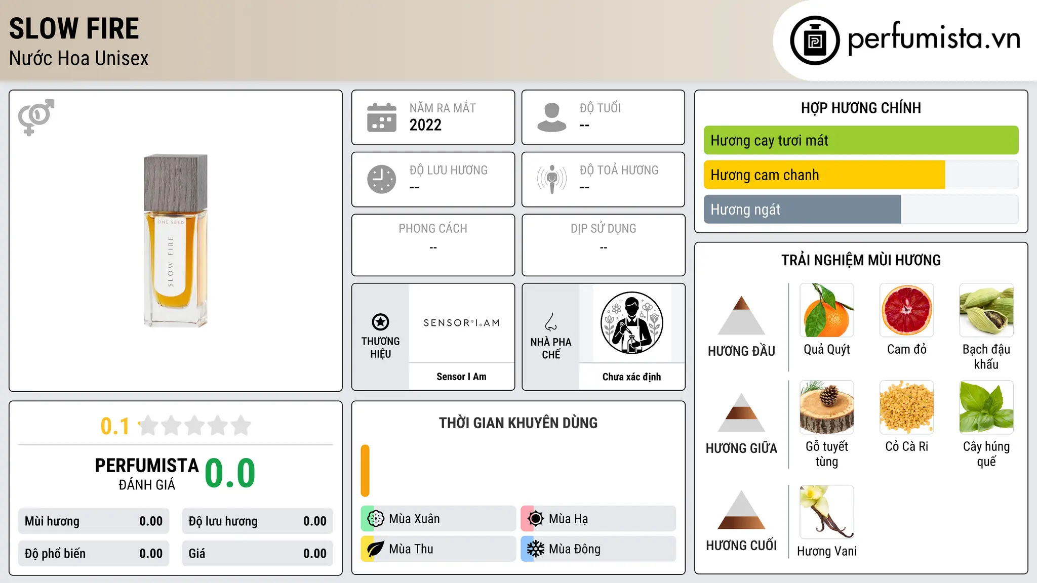Viewport: 1037px width, 583px height.
Task: Click the Mùa Đông snowflake icon
Action: pyautogui.click(x=535, y=549)
